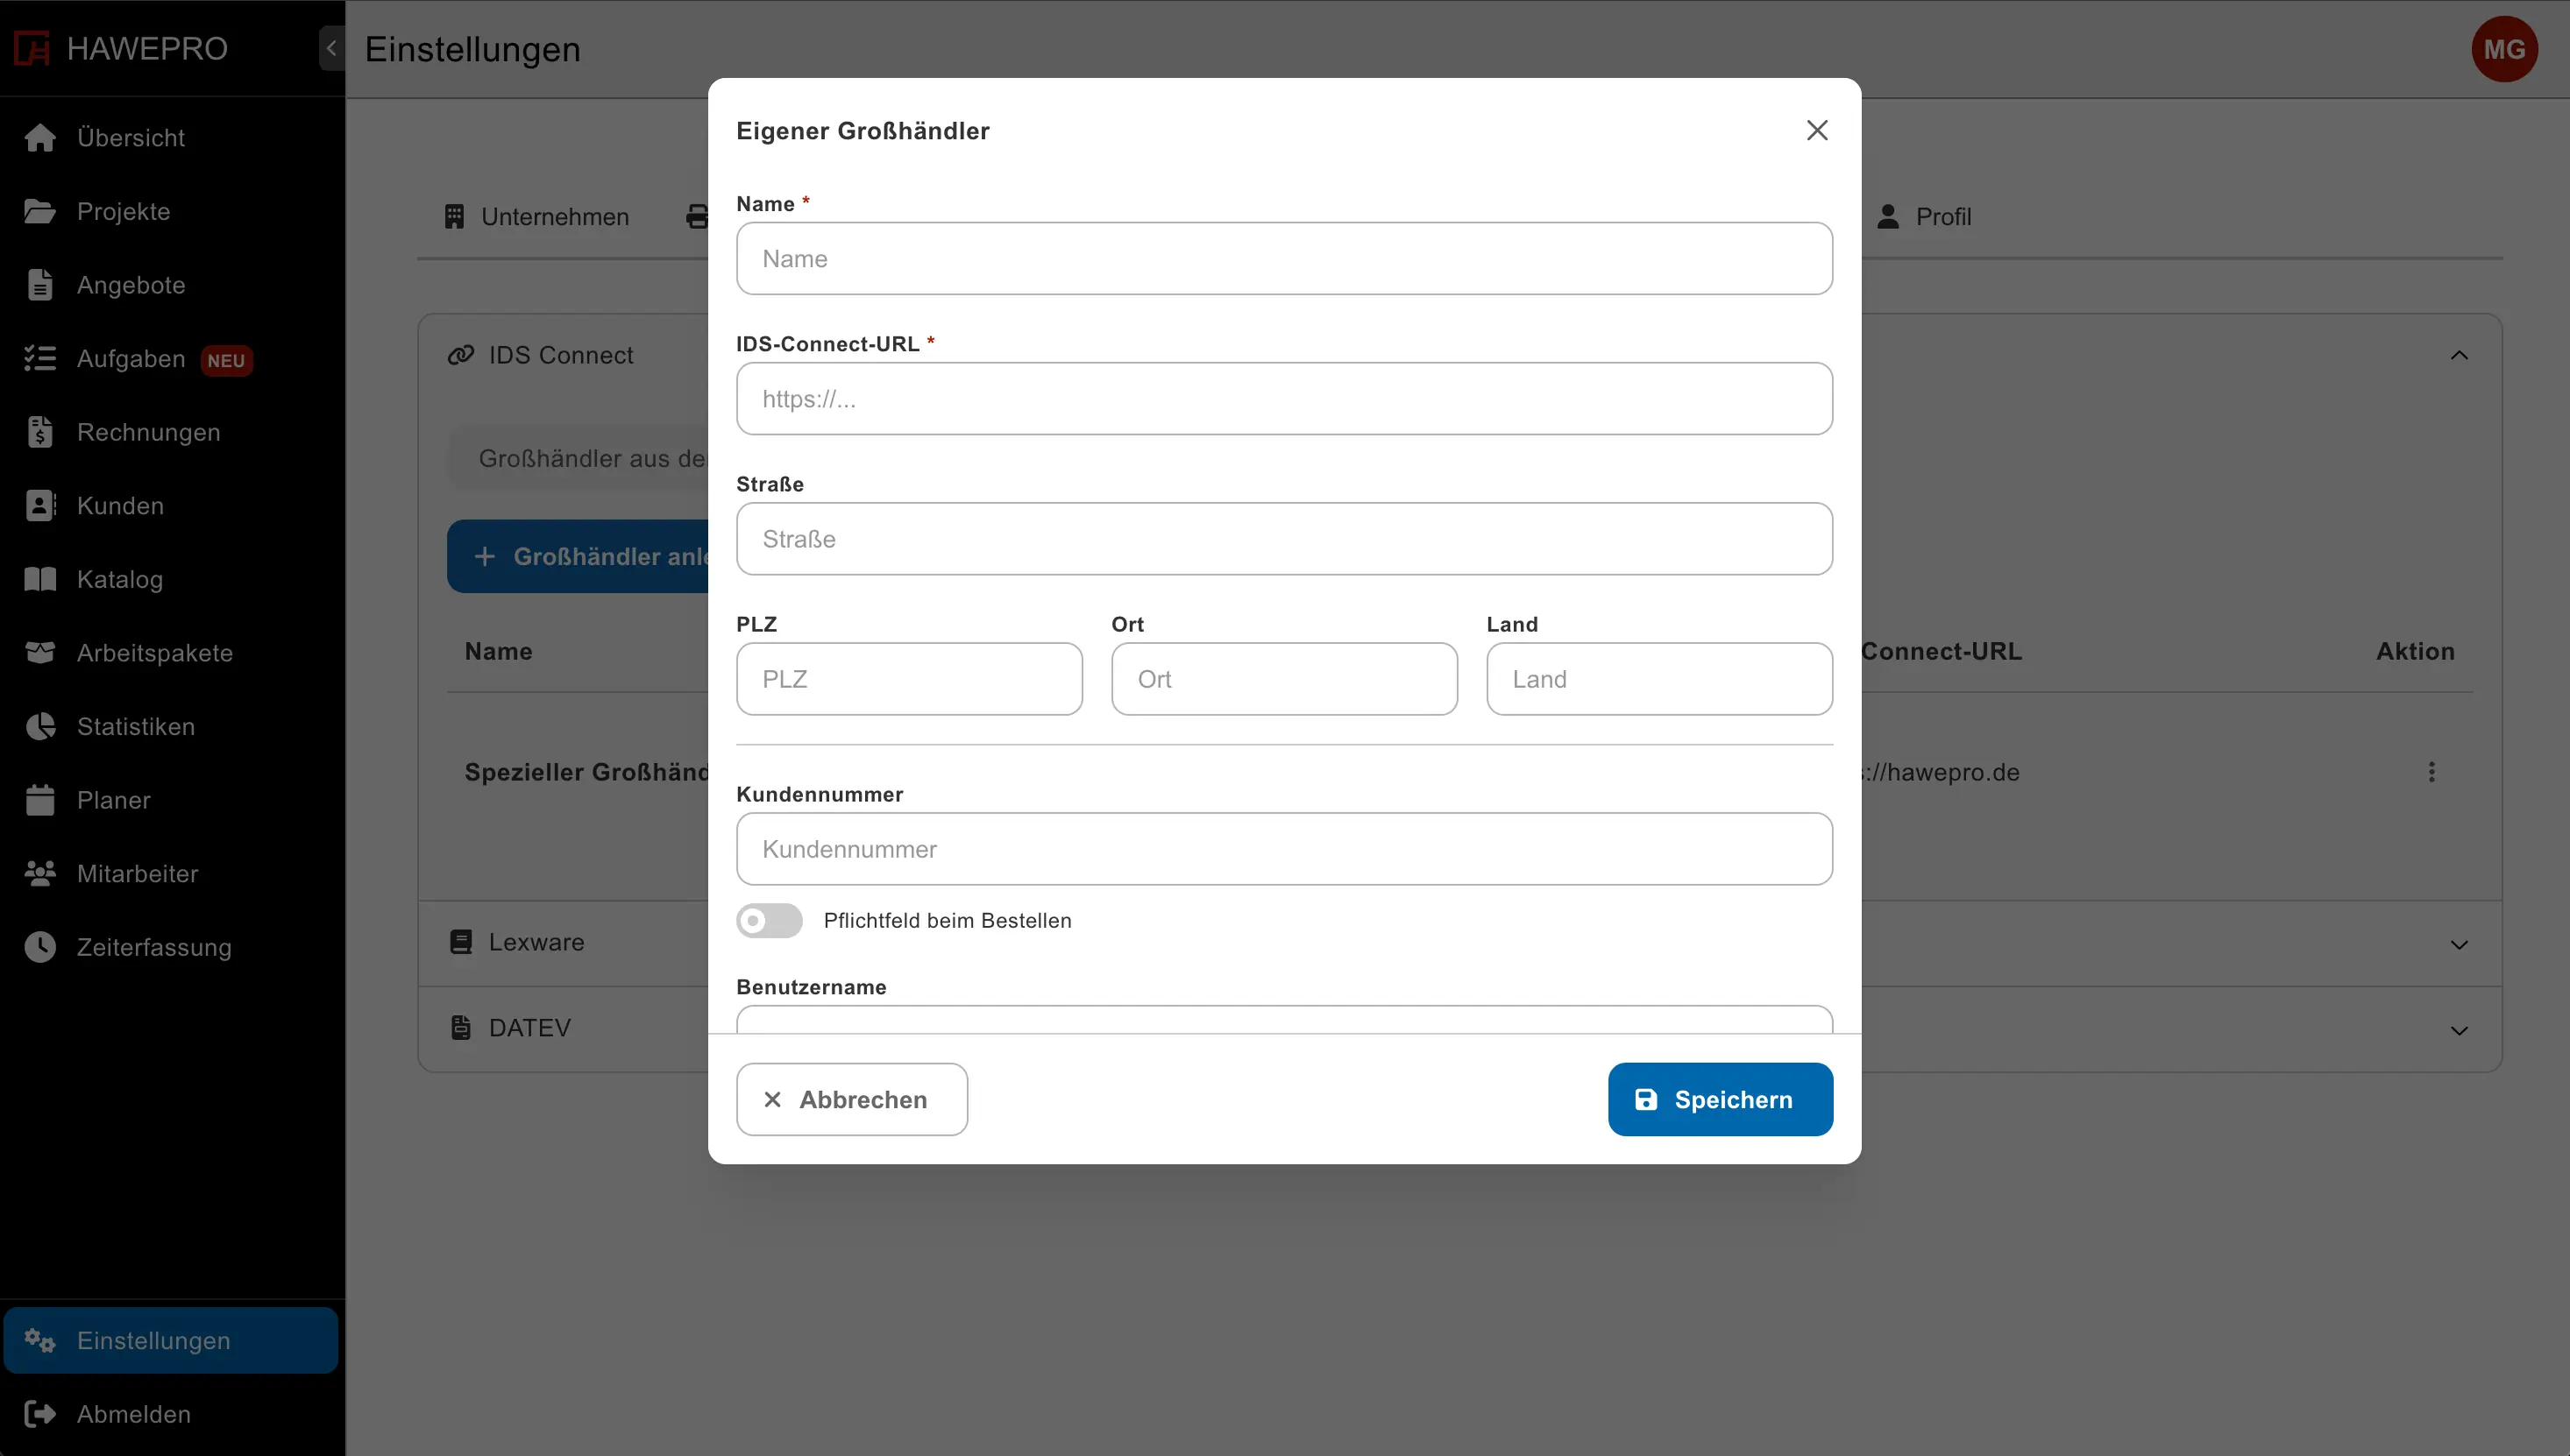Close the Eigener Großhändler dialog
Viewport: 2570px width, 1456px height.
pyautogui.click(x=1817, y=130)
